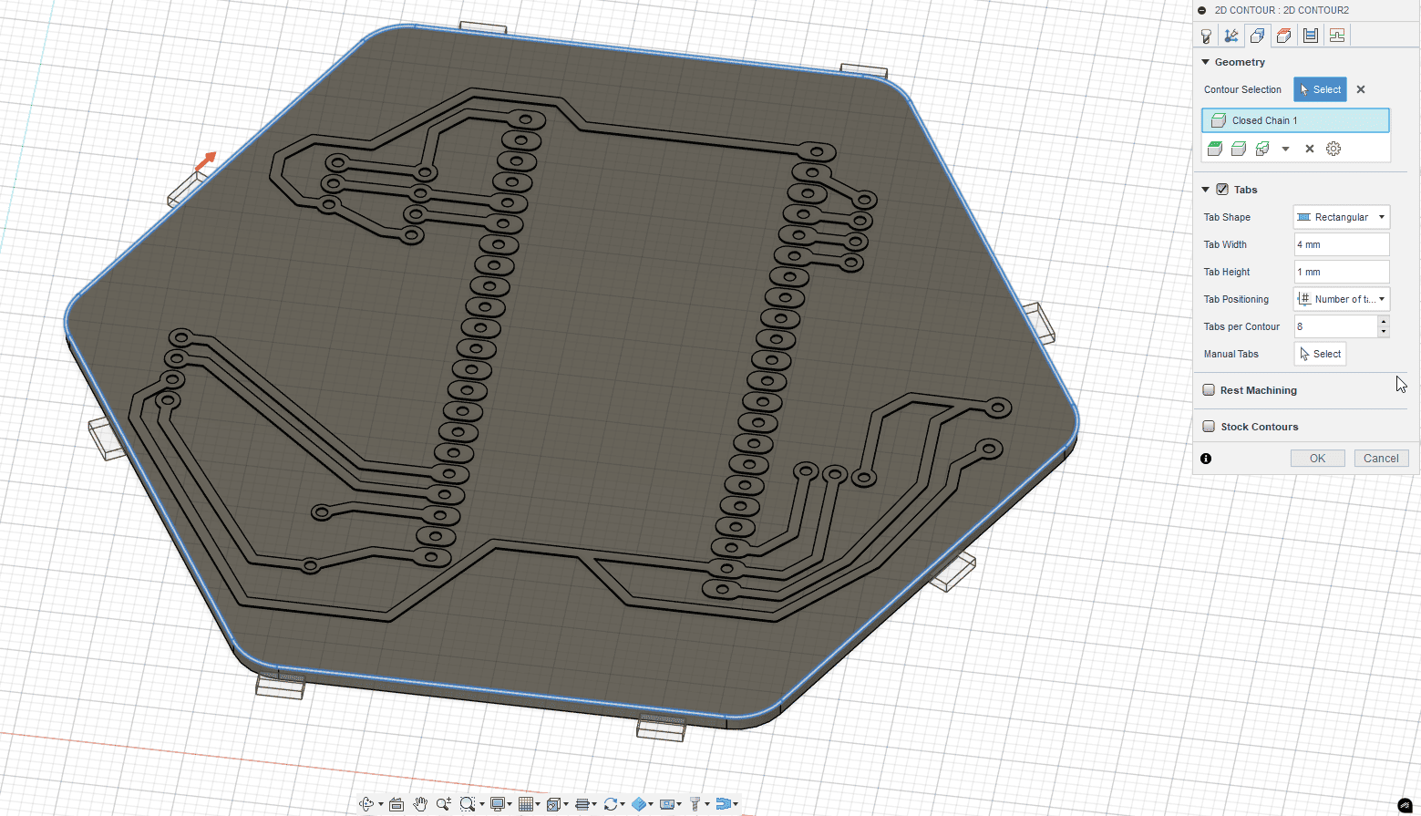Select the Closed Chain 1 entry
This screenshot has width=1421, height=816.
click(1295, 120)
